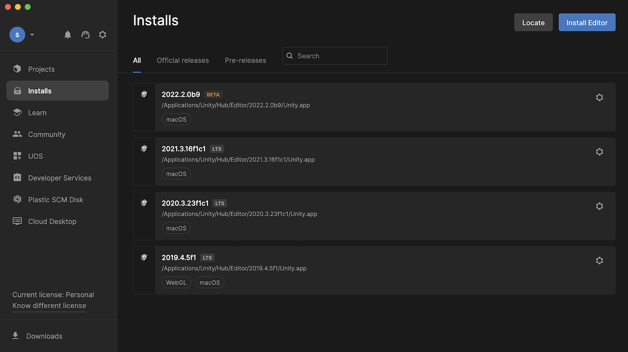Click LTS badge next to 2020.3.23f1c1
Viewport: 628px width, 352px height.
(x=220, y=203)
